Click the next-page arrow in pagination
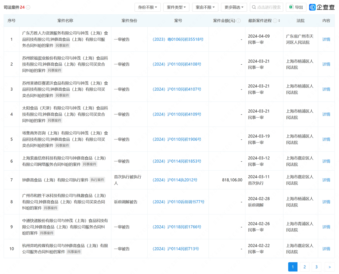 328,267
